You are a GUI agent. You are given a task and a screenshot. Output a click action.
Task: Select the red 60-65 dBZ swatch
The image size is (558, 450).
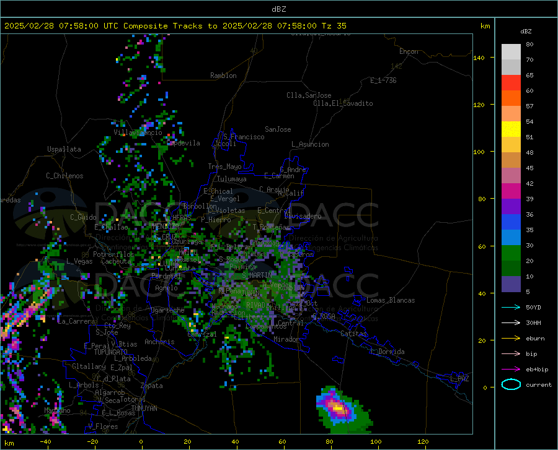point(511,83)
